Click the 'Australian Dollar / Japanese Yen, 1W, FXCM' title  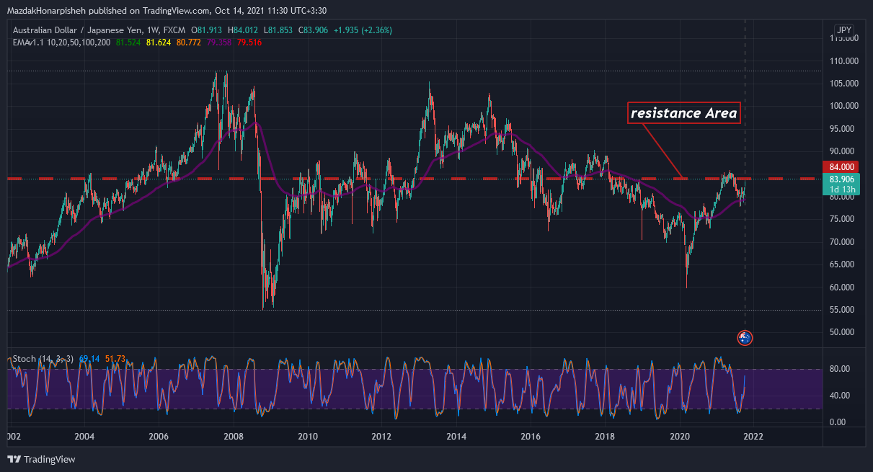[x=97, y=30]
